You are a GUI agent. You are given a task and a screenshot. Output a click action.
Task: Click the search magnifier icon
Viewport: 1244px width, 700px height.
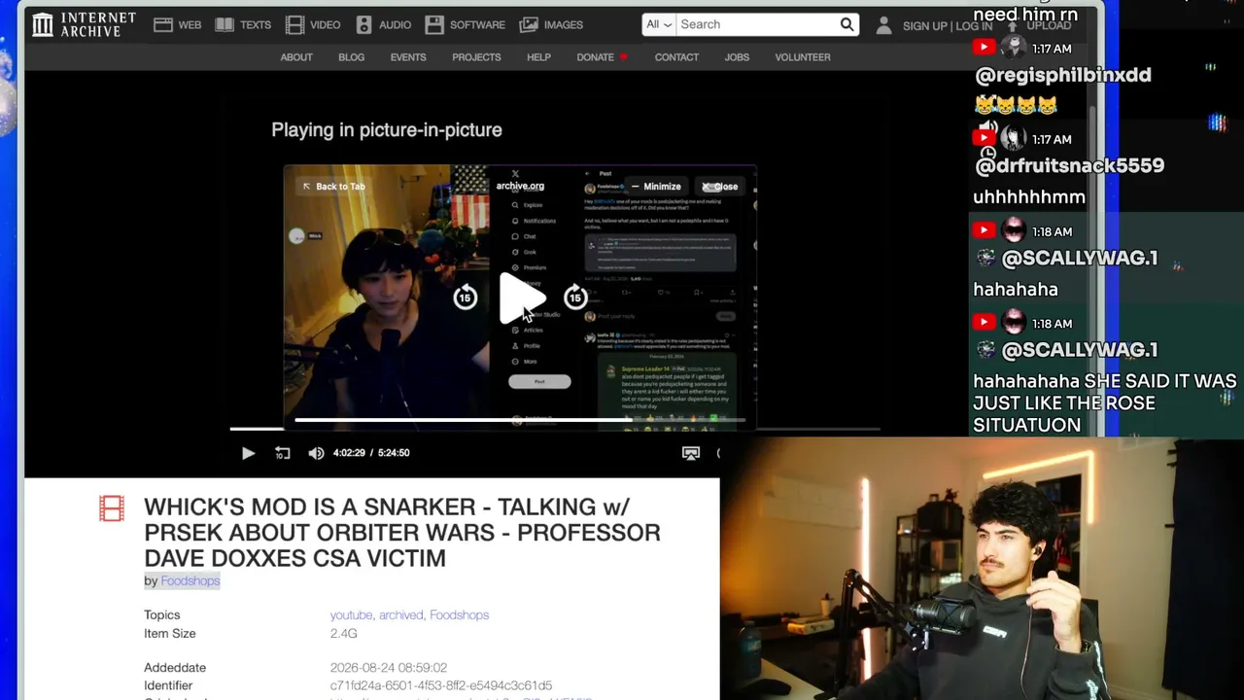tap(847, 24)
